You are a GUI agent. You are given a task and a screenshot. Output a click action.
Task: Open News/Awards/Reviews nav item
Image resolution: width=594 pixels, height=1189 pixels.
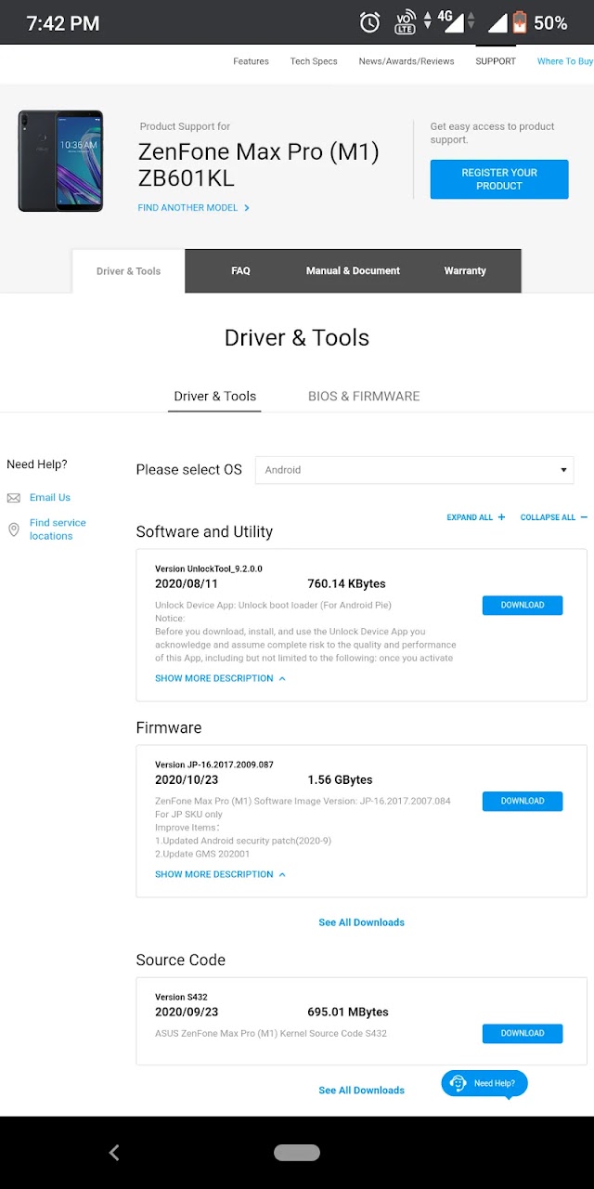click(x=407, y=61)
